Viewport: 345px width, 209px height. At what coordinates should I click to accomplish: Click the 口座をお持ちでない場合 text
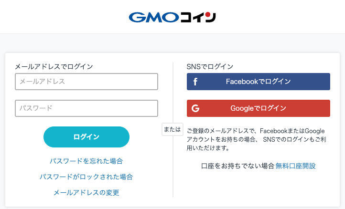(237, 166)
